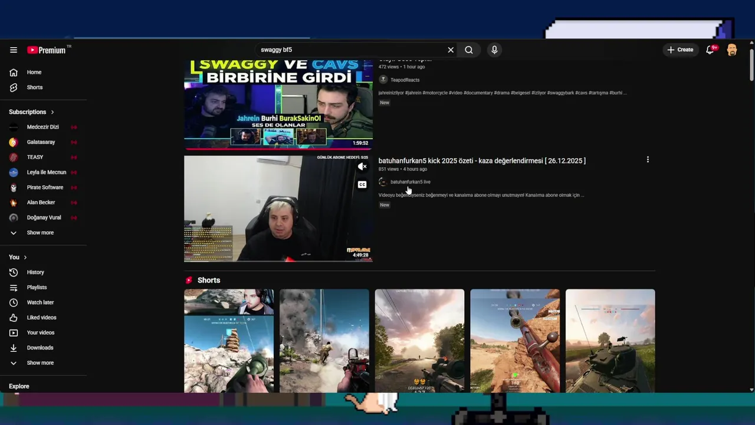Expand the You section
This screenshot has width=755, height=425.
[x=18, y=257]
